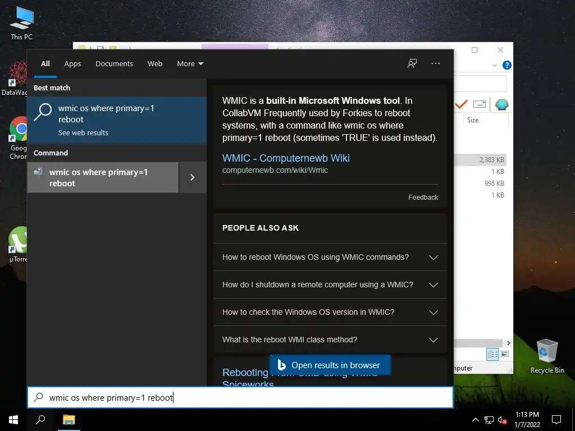
Task: Click See web results text
Action: [83, 132]
